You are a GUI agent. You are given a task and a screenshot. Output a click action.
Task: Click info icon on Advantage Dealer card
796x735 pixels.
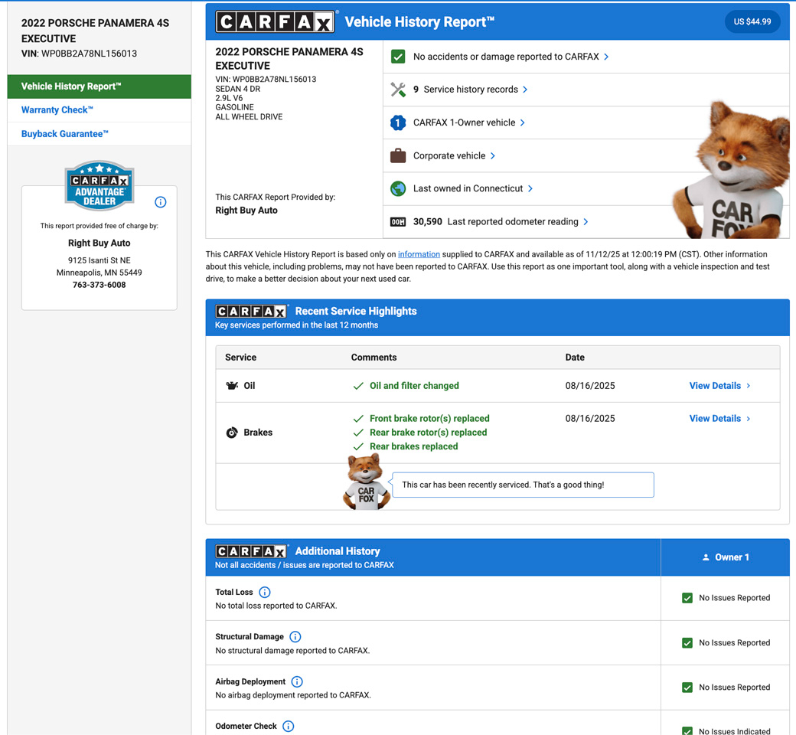click(x=161, y=202)
